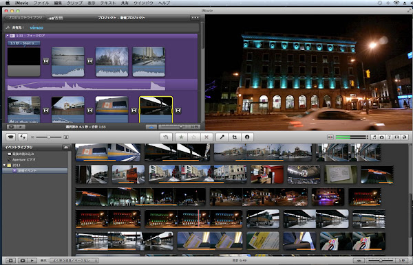The image size is (413, 265).
Task: Adjust the event thumbnail duration slider
Action: [x=381, y=260]
